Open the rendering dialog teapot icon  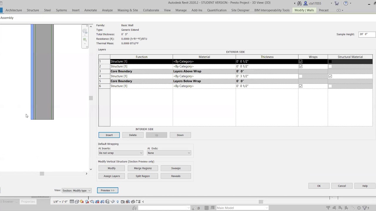92,202
